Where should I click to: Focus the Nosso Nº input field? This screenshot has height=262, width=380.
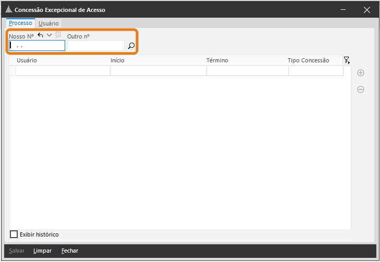click(37, 46)
